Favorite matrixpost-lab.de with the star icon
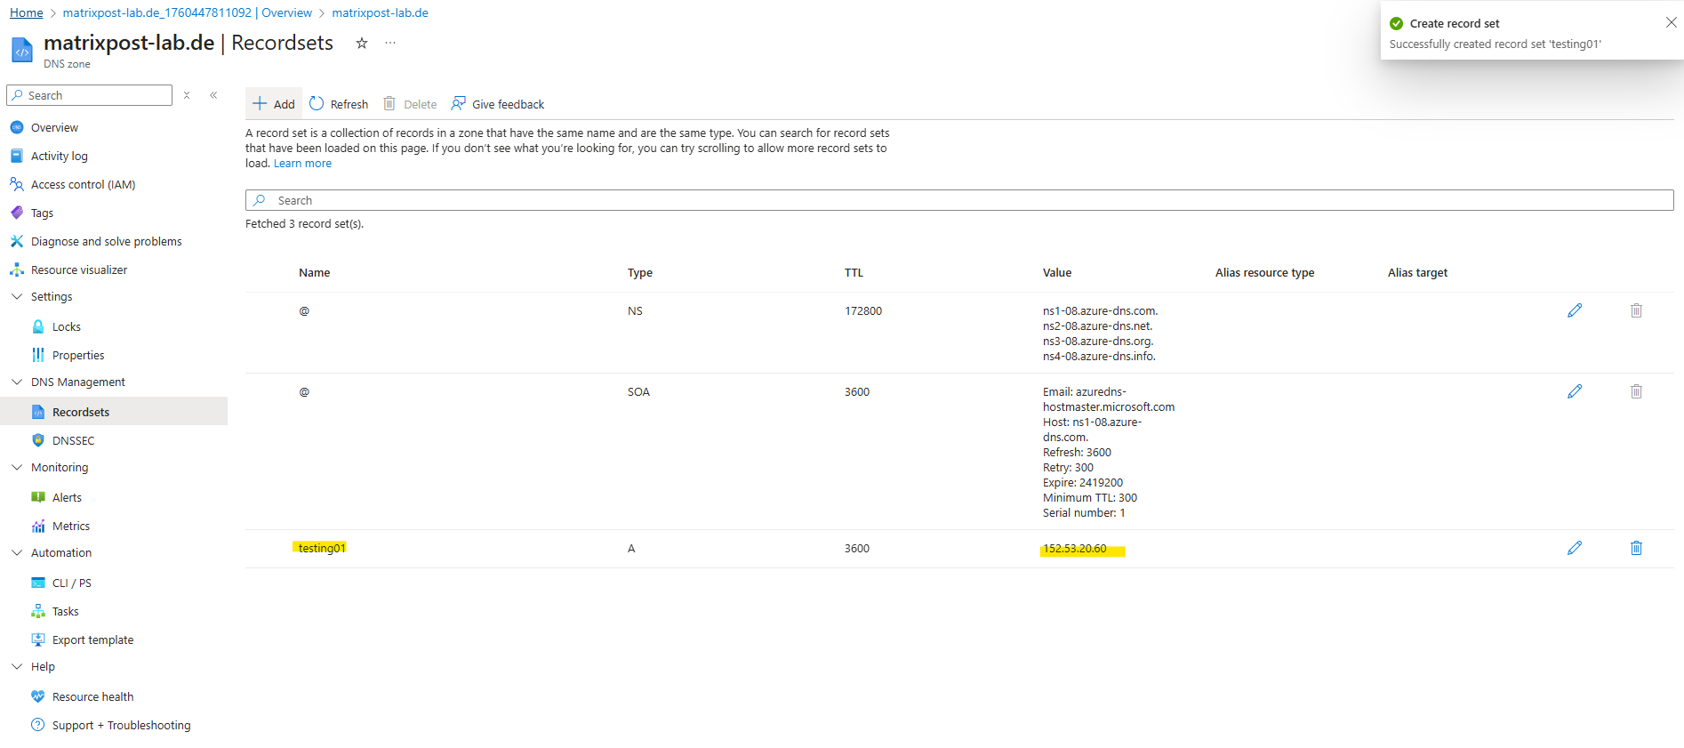Viewport: 1684px width, 748px height. pos(362,43)
